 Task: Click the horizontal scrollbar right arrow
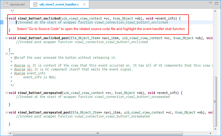pyautogui.click(x=211, y=133)
